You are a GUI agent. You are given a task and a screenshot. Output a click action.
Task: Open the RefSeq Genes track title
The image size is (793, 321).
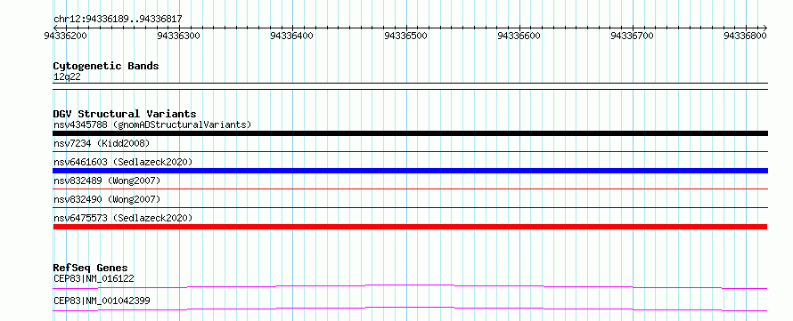(90, 268)
